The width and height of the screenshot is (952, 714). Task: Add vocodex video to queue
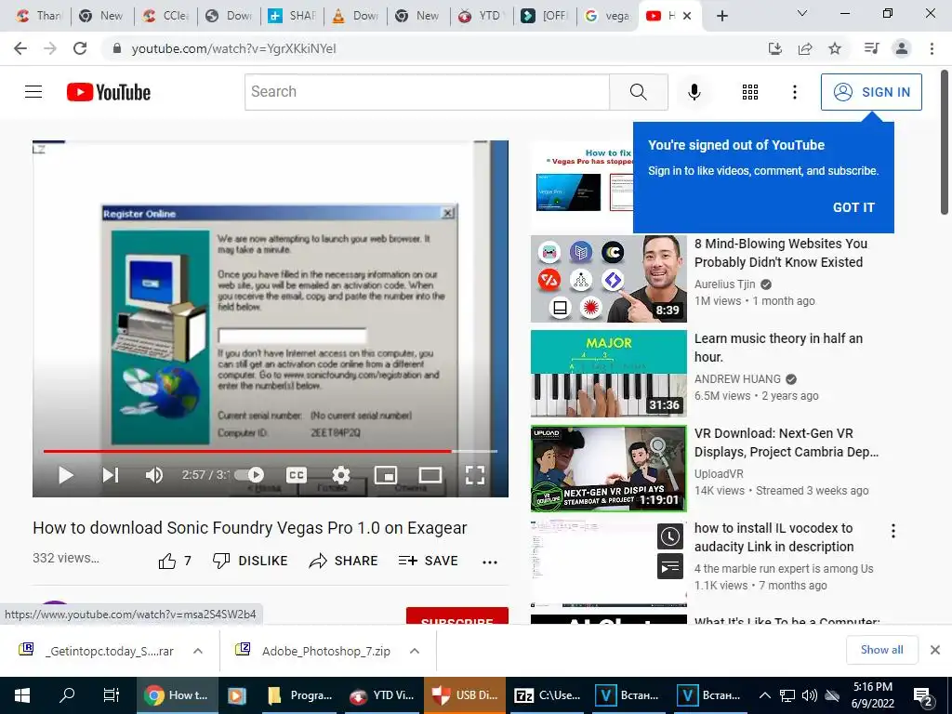670,566
